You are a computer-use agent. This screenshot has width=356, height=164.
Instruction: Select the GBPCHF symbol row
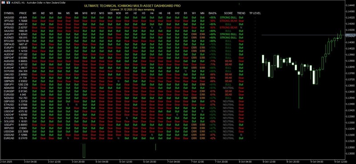tap(9, 58)
